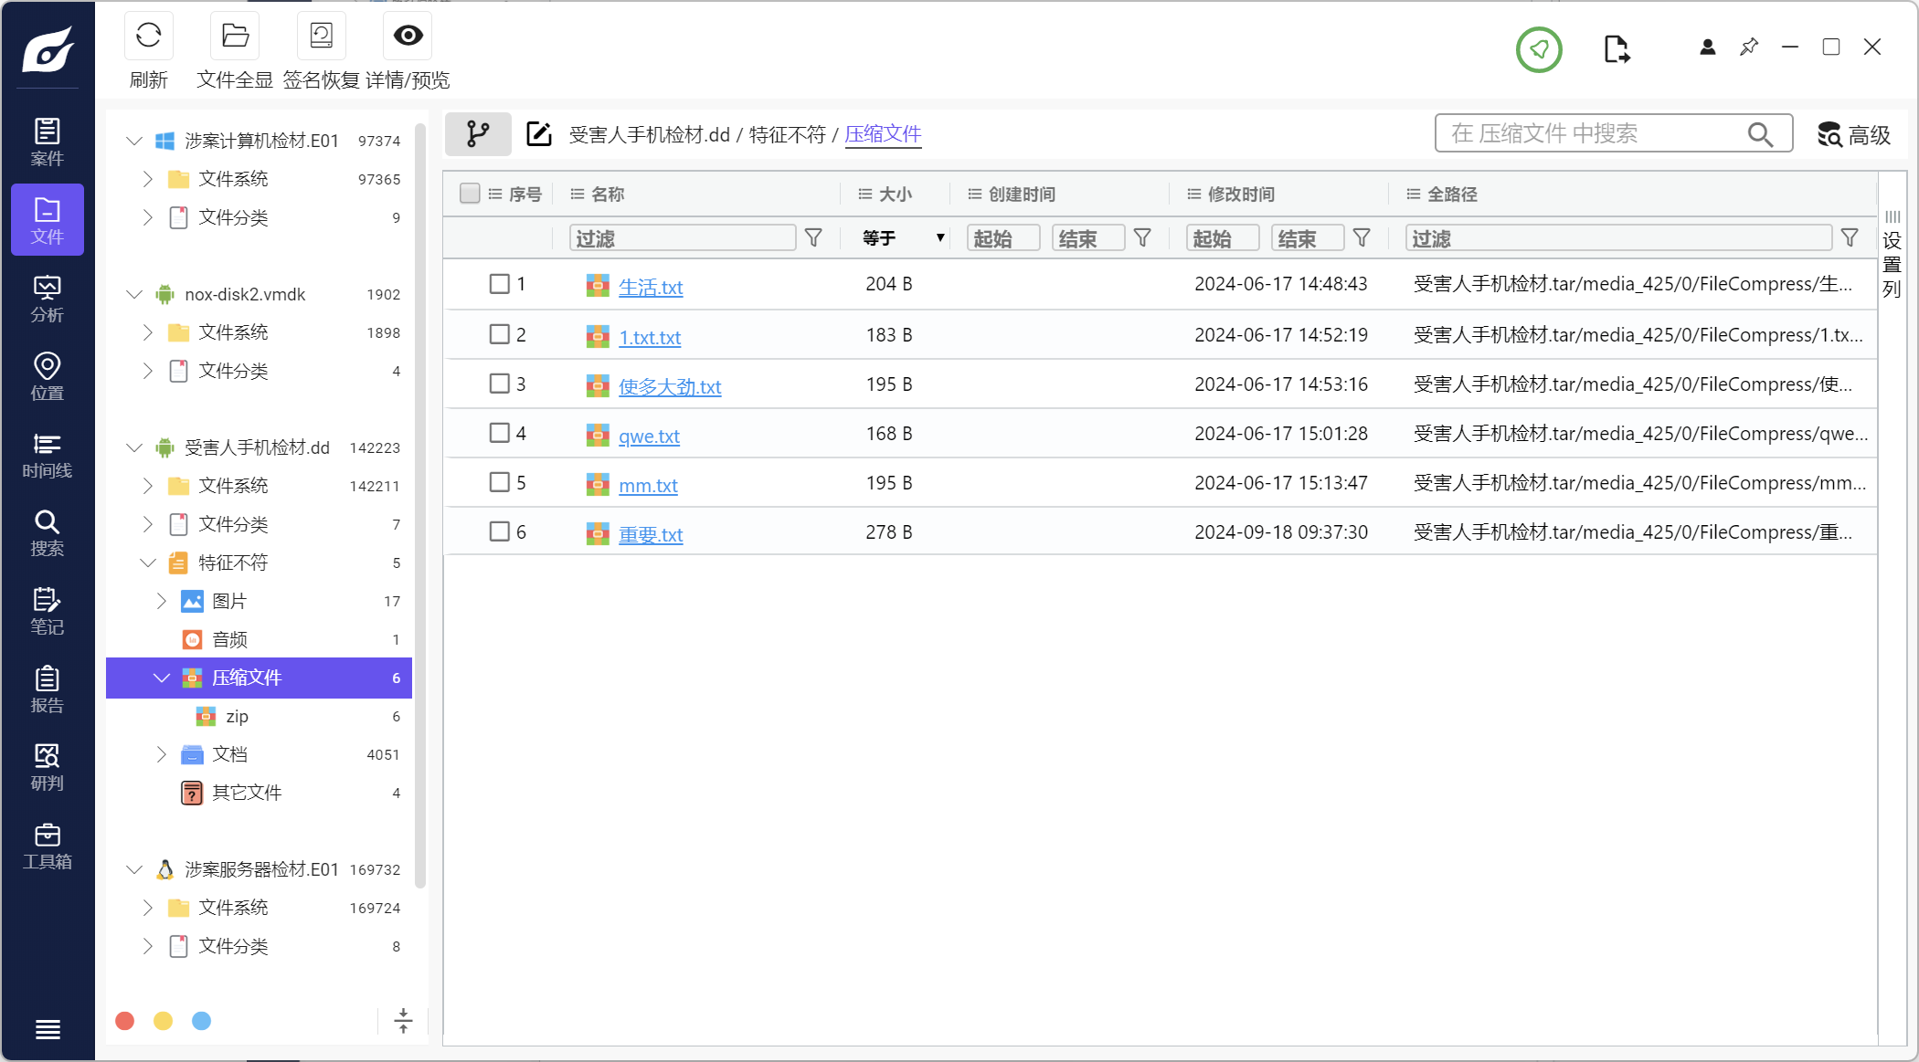Click the green shield status icon
This screenshot has width=1919, height=1062.
1539,49
